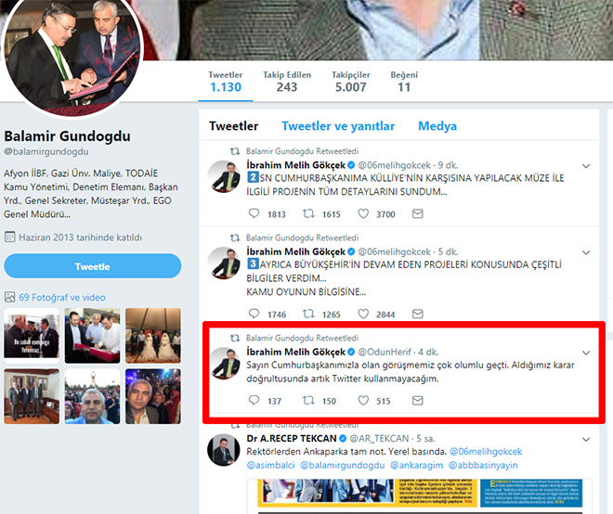Open the chevron menu on @OdunHerif tweet

point(586,353)
